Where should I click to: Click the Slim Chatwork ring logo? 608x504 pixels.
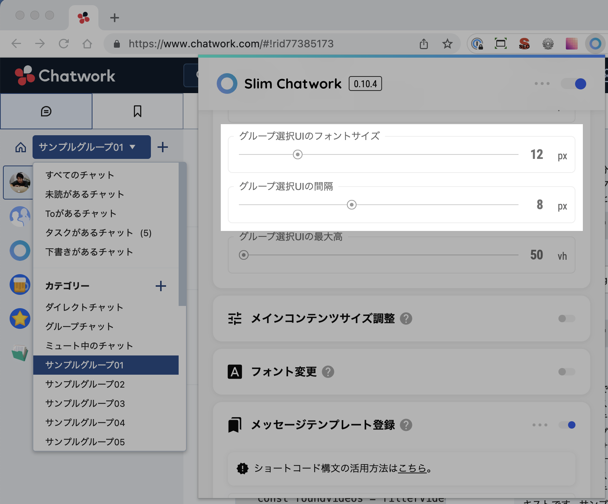pyautogui.click(x=227, y=84)
